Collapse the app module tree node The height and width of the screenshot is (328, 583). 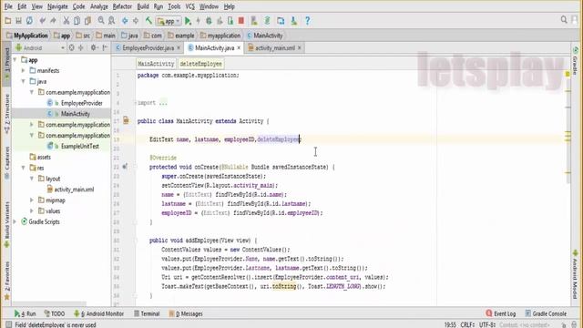[15, 60]
